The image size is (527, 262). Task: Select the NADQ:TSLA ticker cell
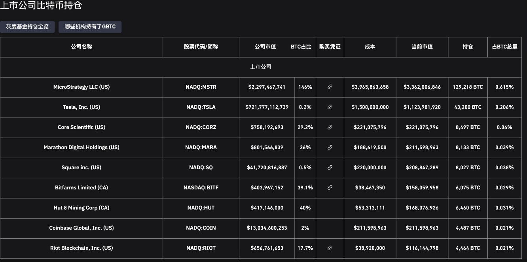(201, 107)
